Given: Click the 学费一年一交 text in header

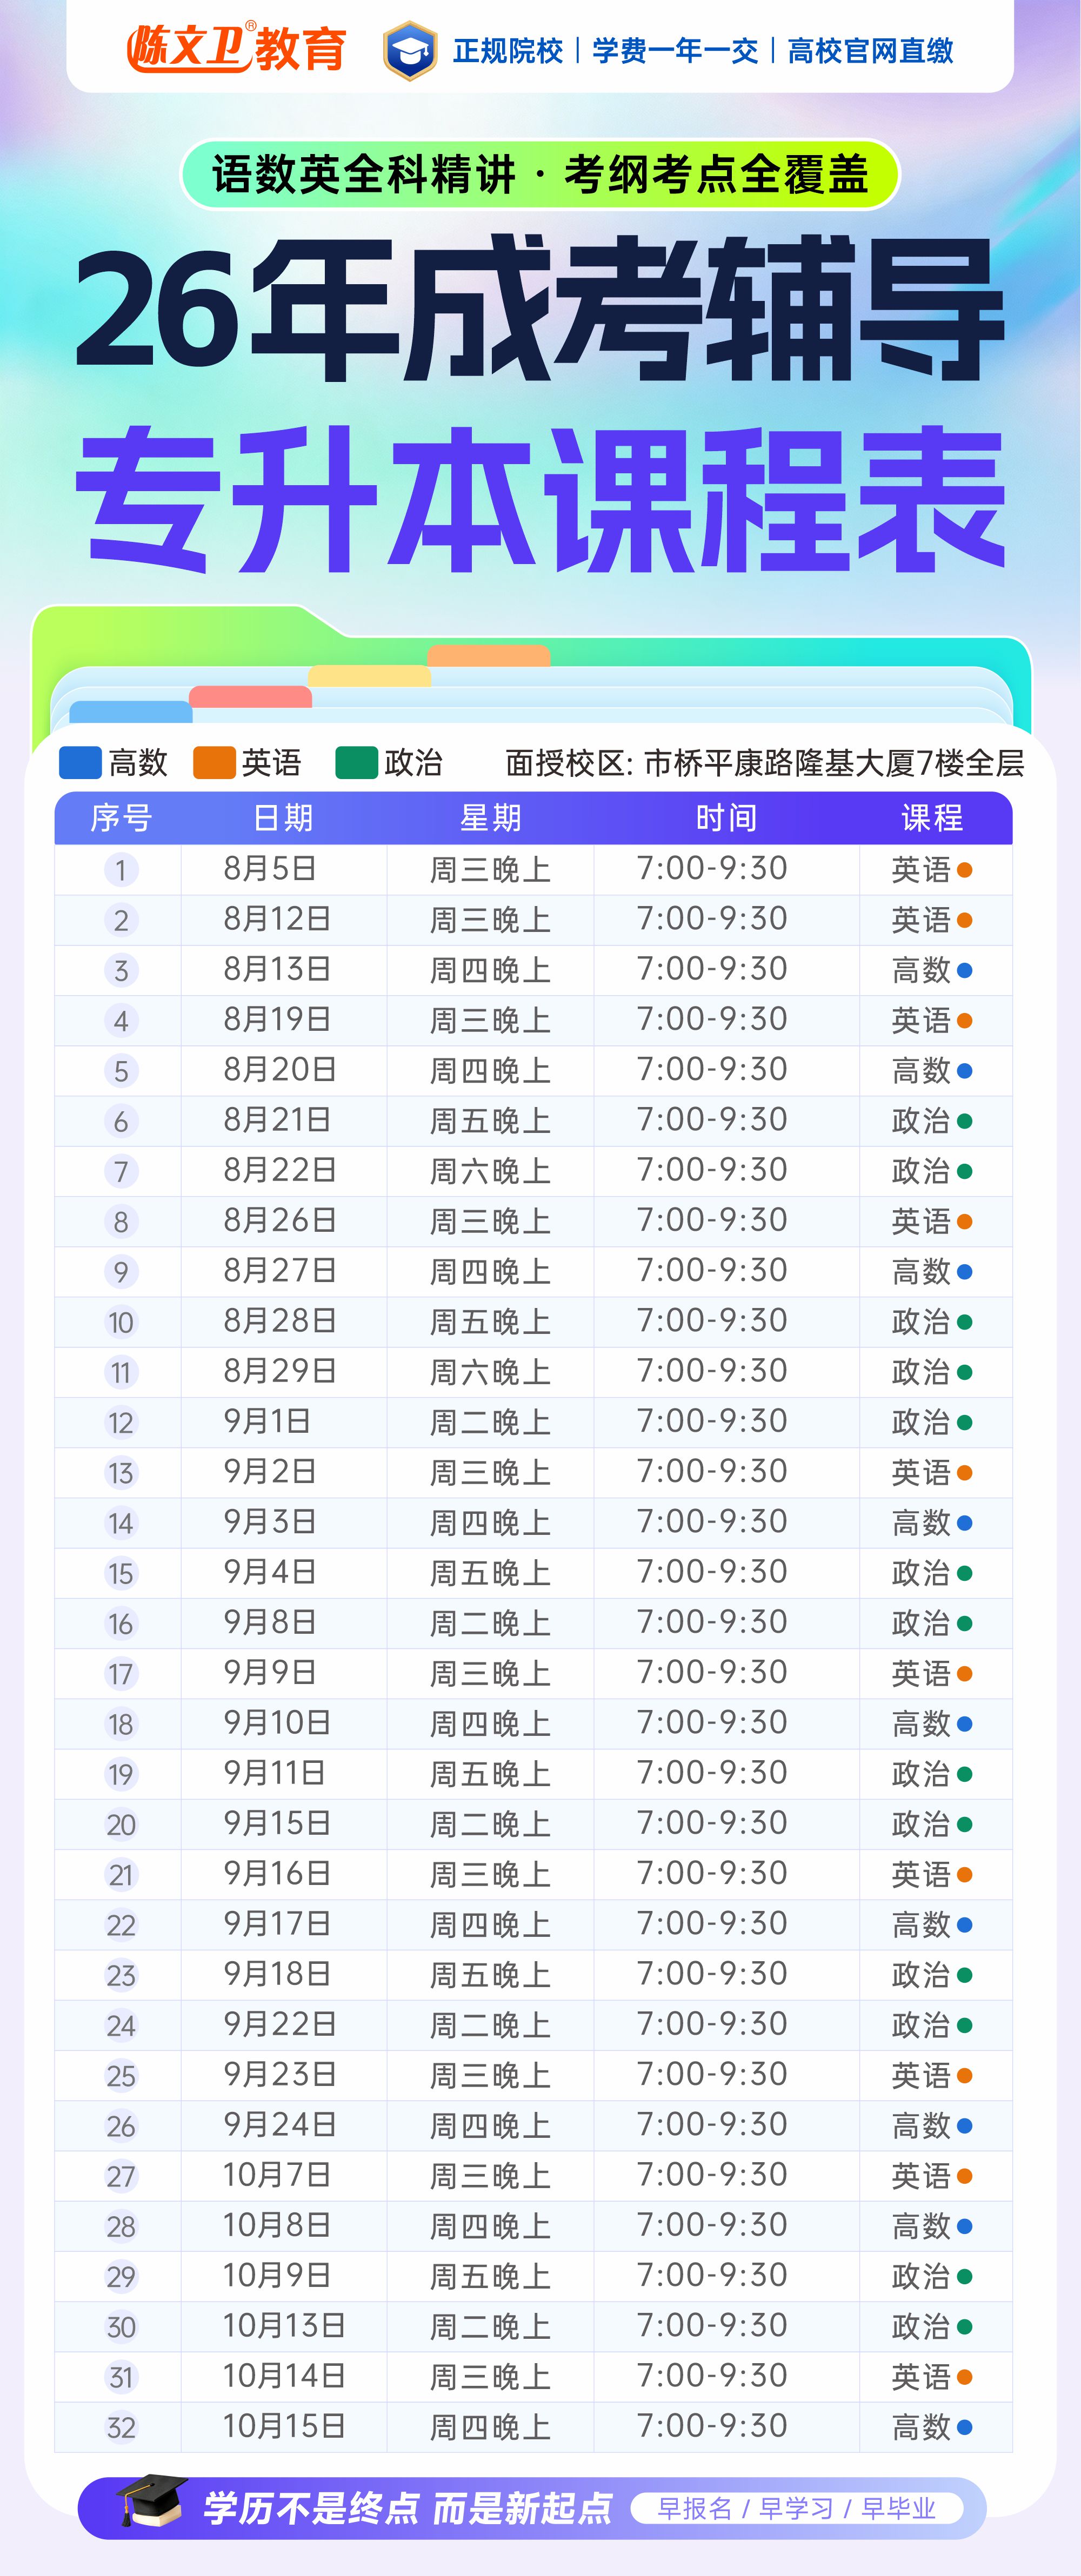Looking at the screenshot, I should (675, 50).
